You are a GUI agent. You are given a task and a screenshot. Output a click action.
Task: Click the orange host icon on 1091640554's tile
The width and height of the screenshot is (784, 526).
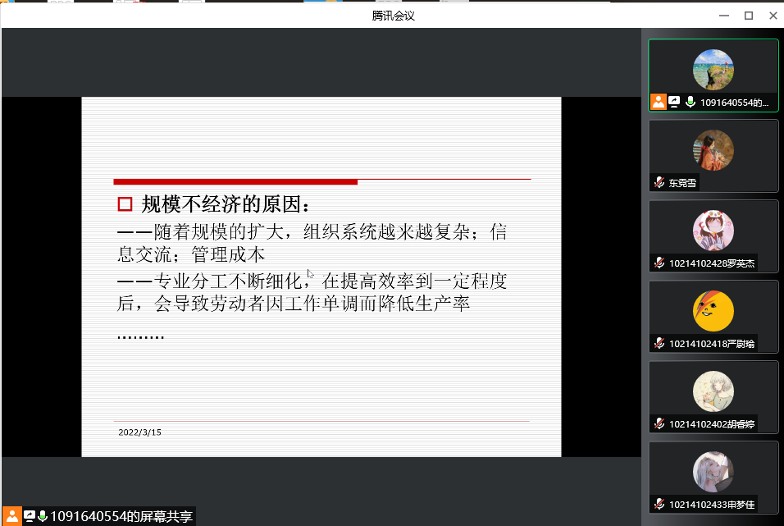658,102
